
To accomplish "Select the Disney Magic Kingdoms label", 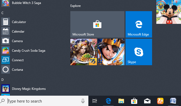I will pos(29,89).
